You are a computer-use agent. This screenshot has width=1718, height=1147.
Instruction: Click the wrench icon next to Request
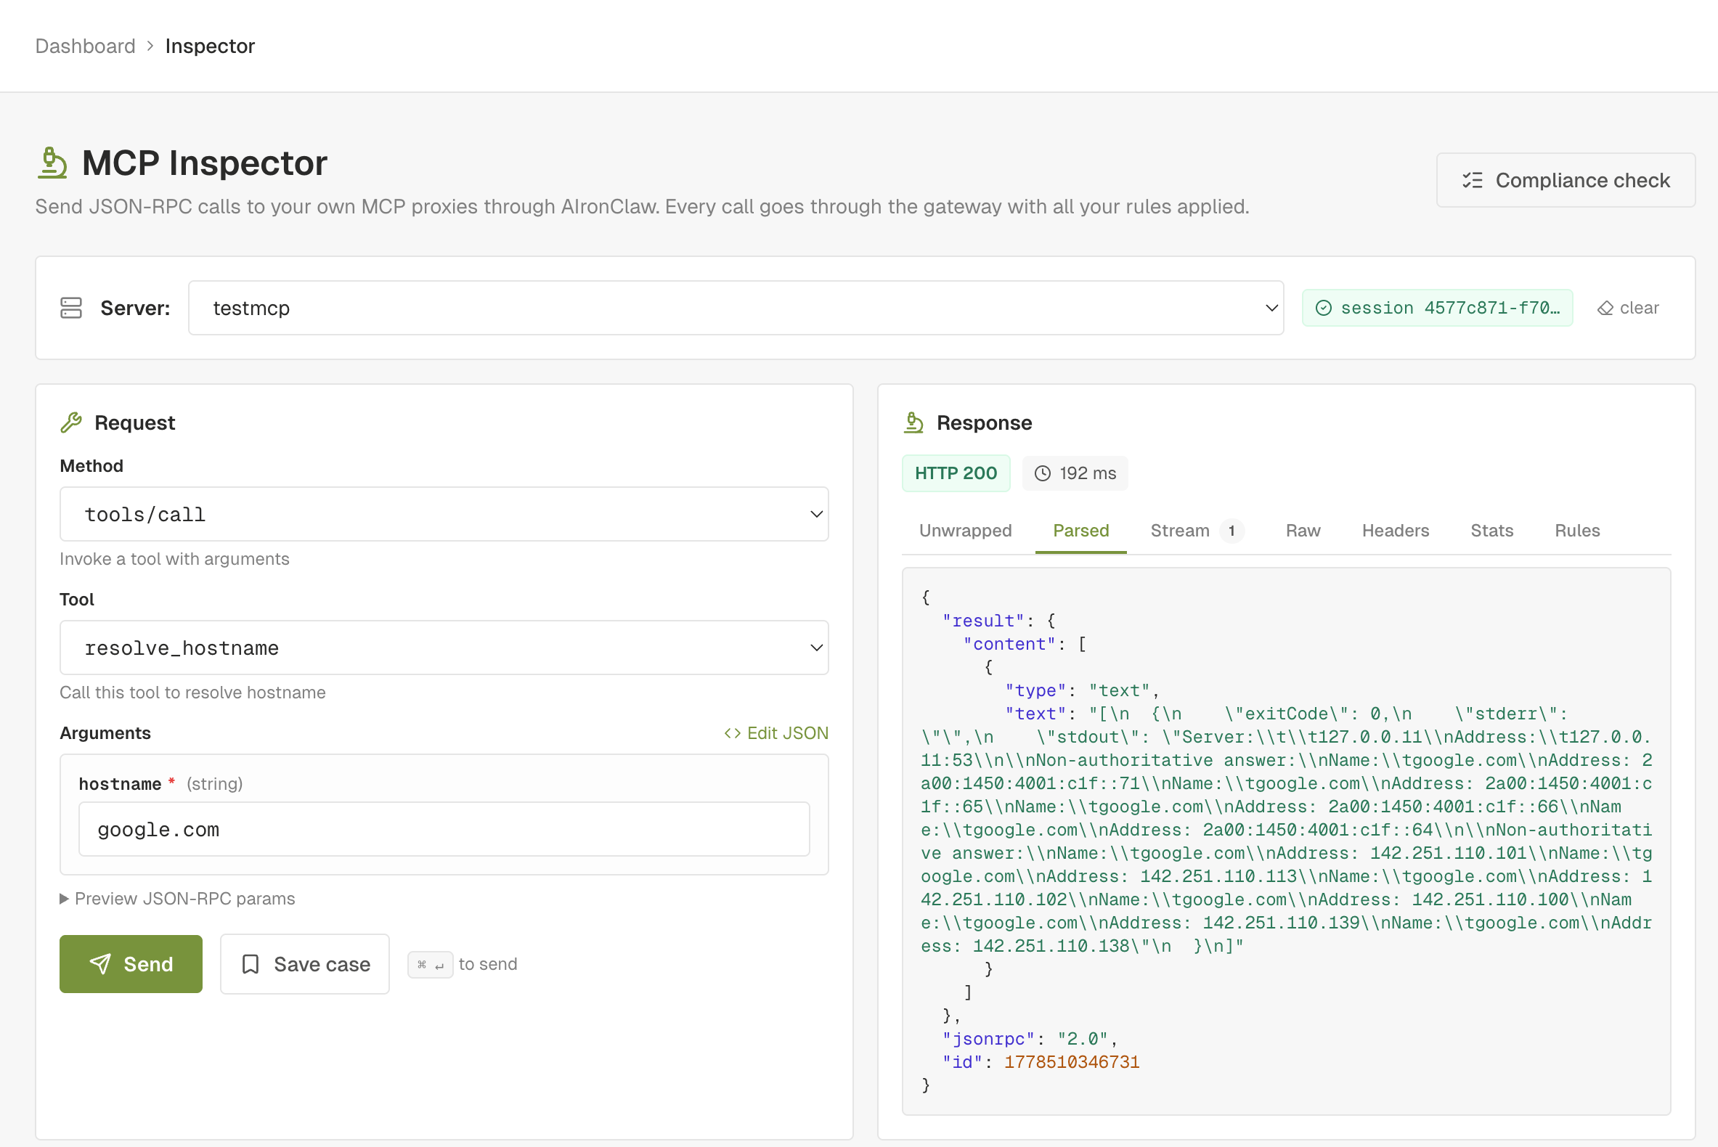[x=71, y=423]
